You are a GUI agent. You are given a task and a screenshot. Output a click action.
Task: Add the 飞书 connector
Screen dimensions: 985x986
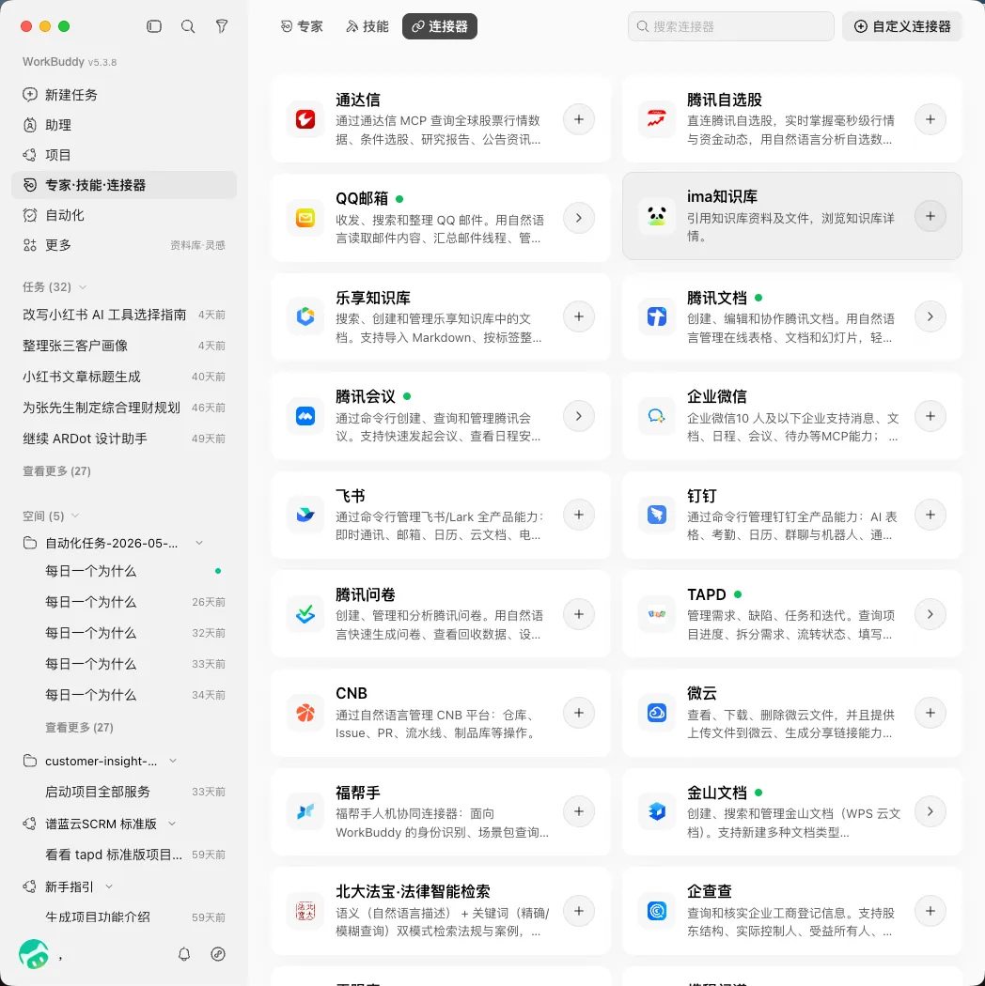click(x=578, y=515)
